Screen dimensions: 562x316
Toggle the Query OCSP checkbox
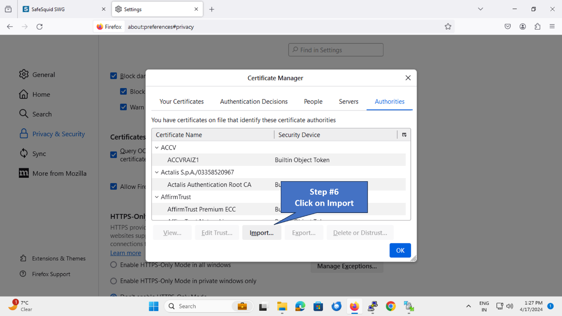point(114,155)
